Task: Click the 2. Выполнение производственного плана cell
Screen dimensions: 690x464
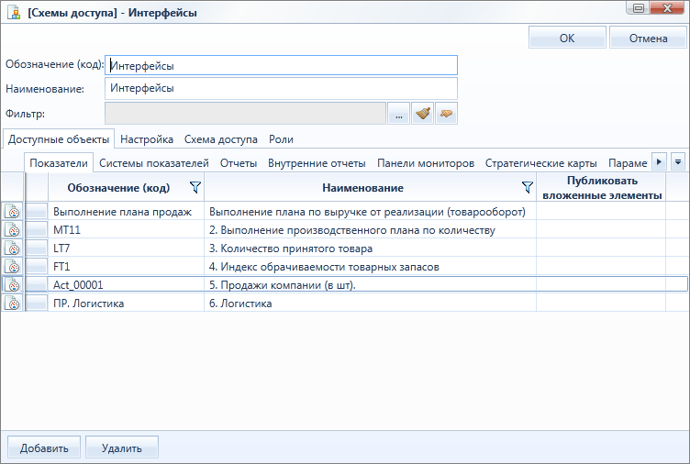Action: coord(370,230)
